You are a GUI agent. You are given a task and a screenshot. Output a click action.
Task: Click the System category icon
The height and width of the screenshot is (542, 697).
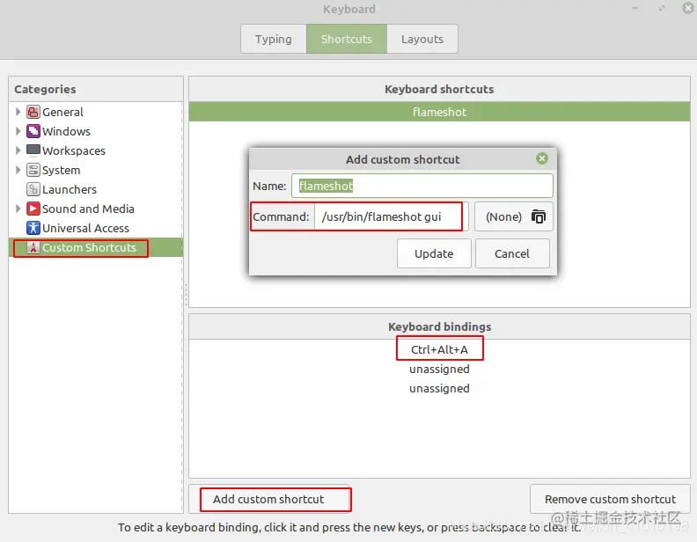pyautogui.click(x=33, y=170)
